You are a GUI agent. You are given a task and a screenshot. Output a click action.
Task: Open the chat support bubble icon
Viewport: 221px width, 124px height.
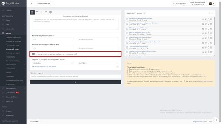215,120
